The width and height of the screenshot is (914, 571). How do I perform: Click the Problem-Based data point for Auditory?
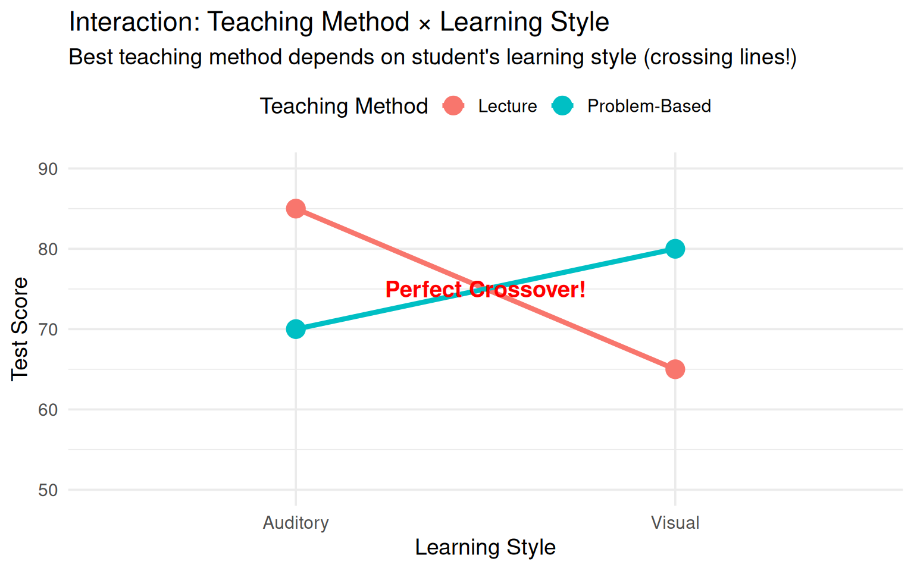(x=296, y=329)
